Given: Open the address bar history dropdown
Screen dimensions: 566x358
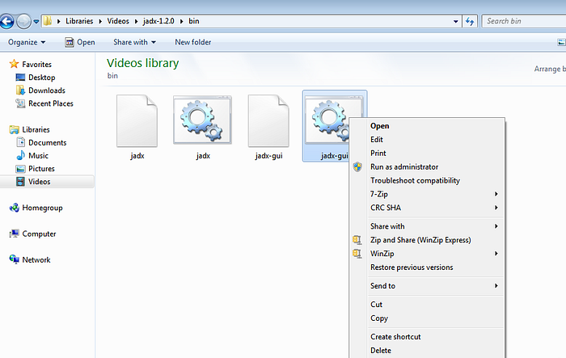Looking at the screenshot, I should [x=455, y=21].
